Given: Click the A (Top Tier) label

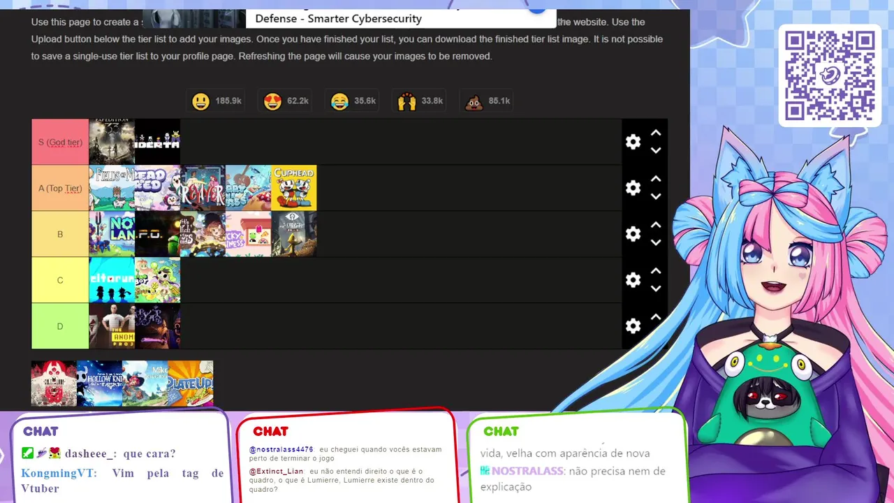Looking at the screenshot, I should click(x=60, y=188).
